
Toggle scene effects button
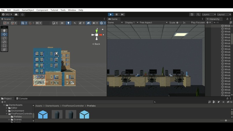point(80,23)
